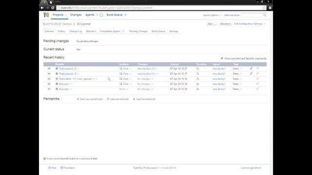
Task: Open Build Queue in the top navigation
Action: pos(115,15)
